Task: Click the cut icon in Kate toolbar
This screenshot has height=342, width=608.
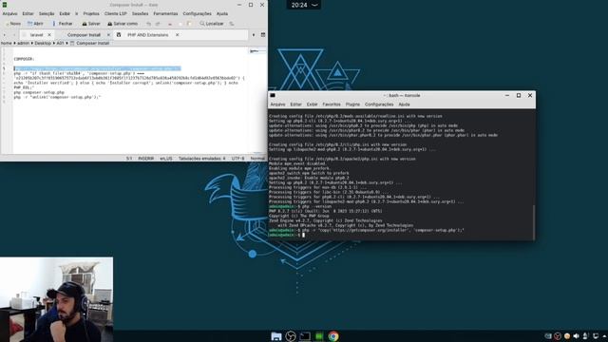Action: [x=170, y=24]
